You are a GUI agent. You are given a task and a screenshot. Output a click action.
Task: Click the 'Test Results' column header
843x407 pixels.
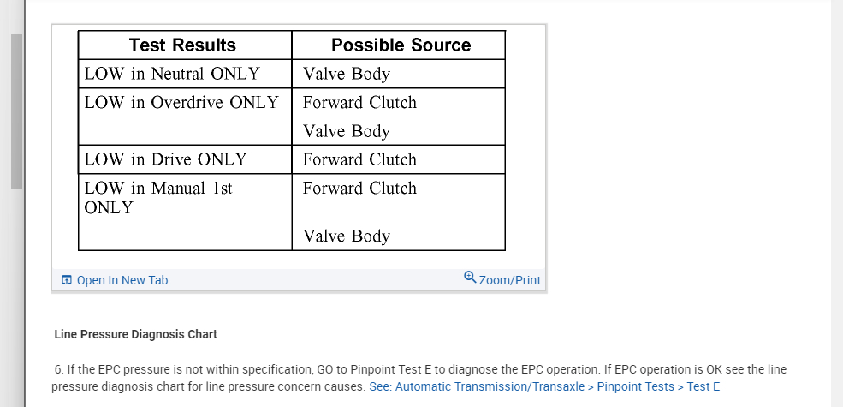click(x=182, y=45)
